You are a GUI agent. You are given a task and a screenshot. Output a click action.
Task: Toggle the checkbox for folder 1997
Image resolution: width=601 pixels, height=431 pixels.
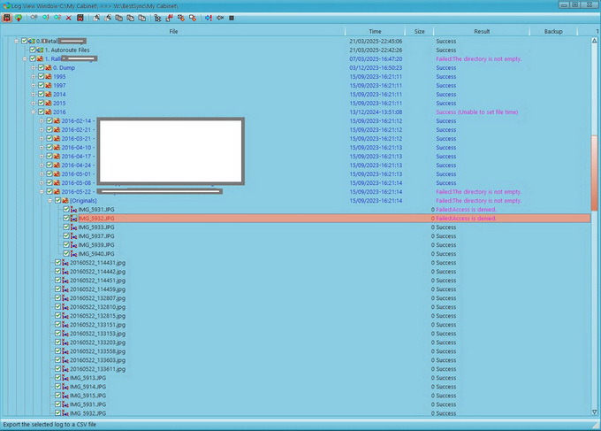(41, 85)
